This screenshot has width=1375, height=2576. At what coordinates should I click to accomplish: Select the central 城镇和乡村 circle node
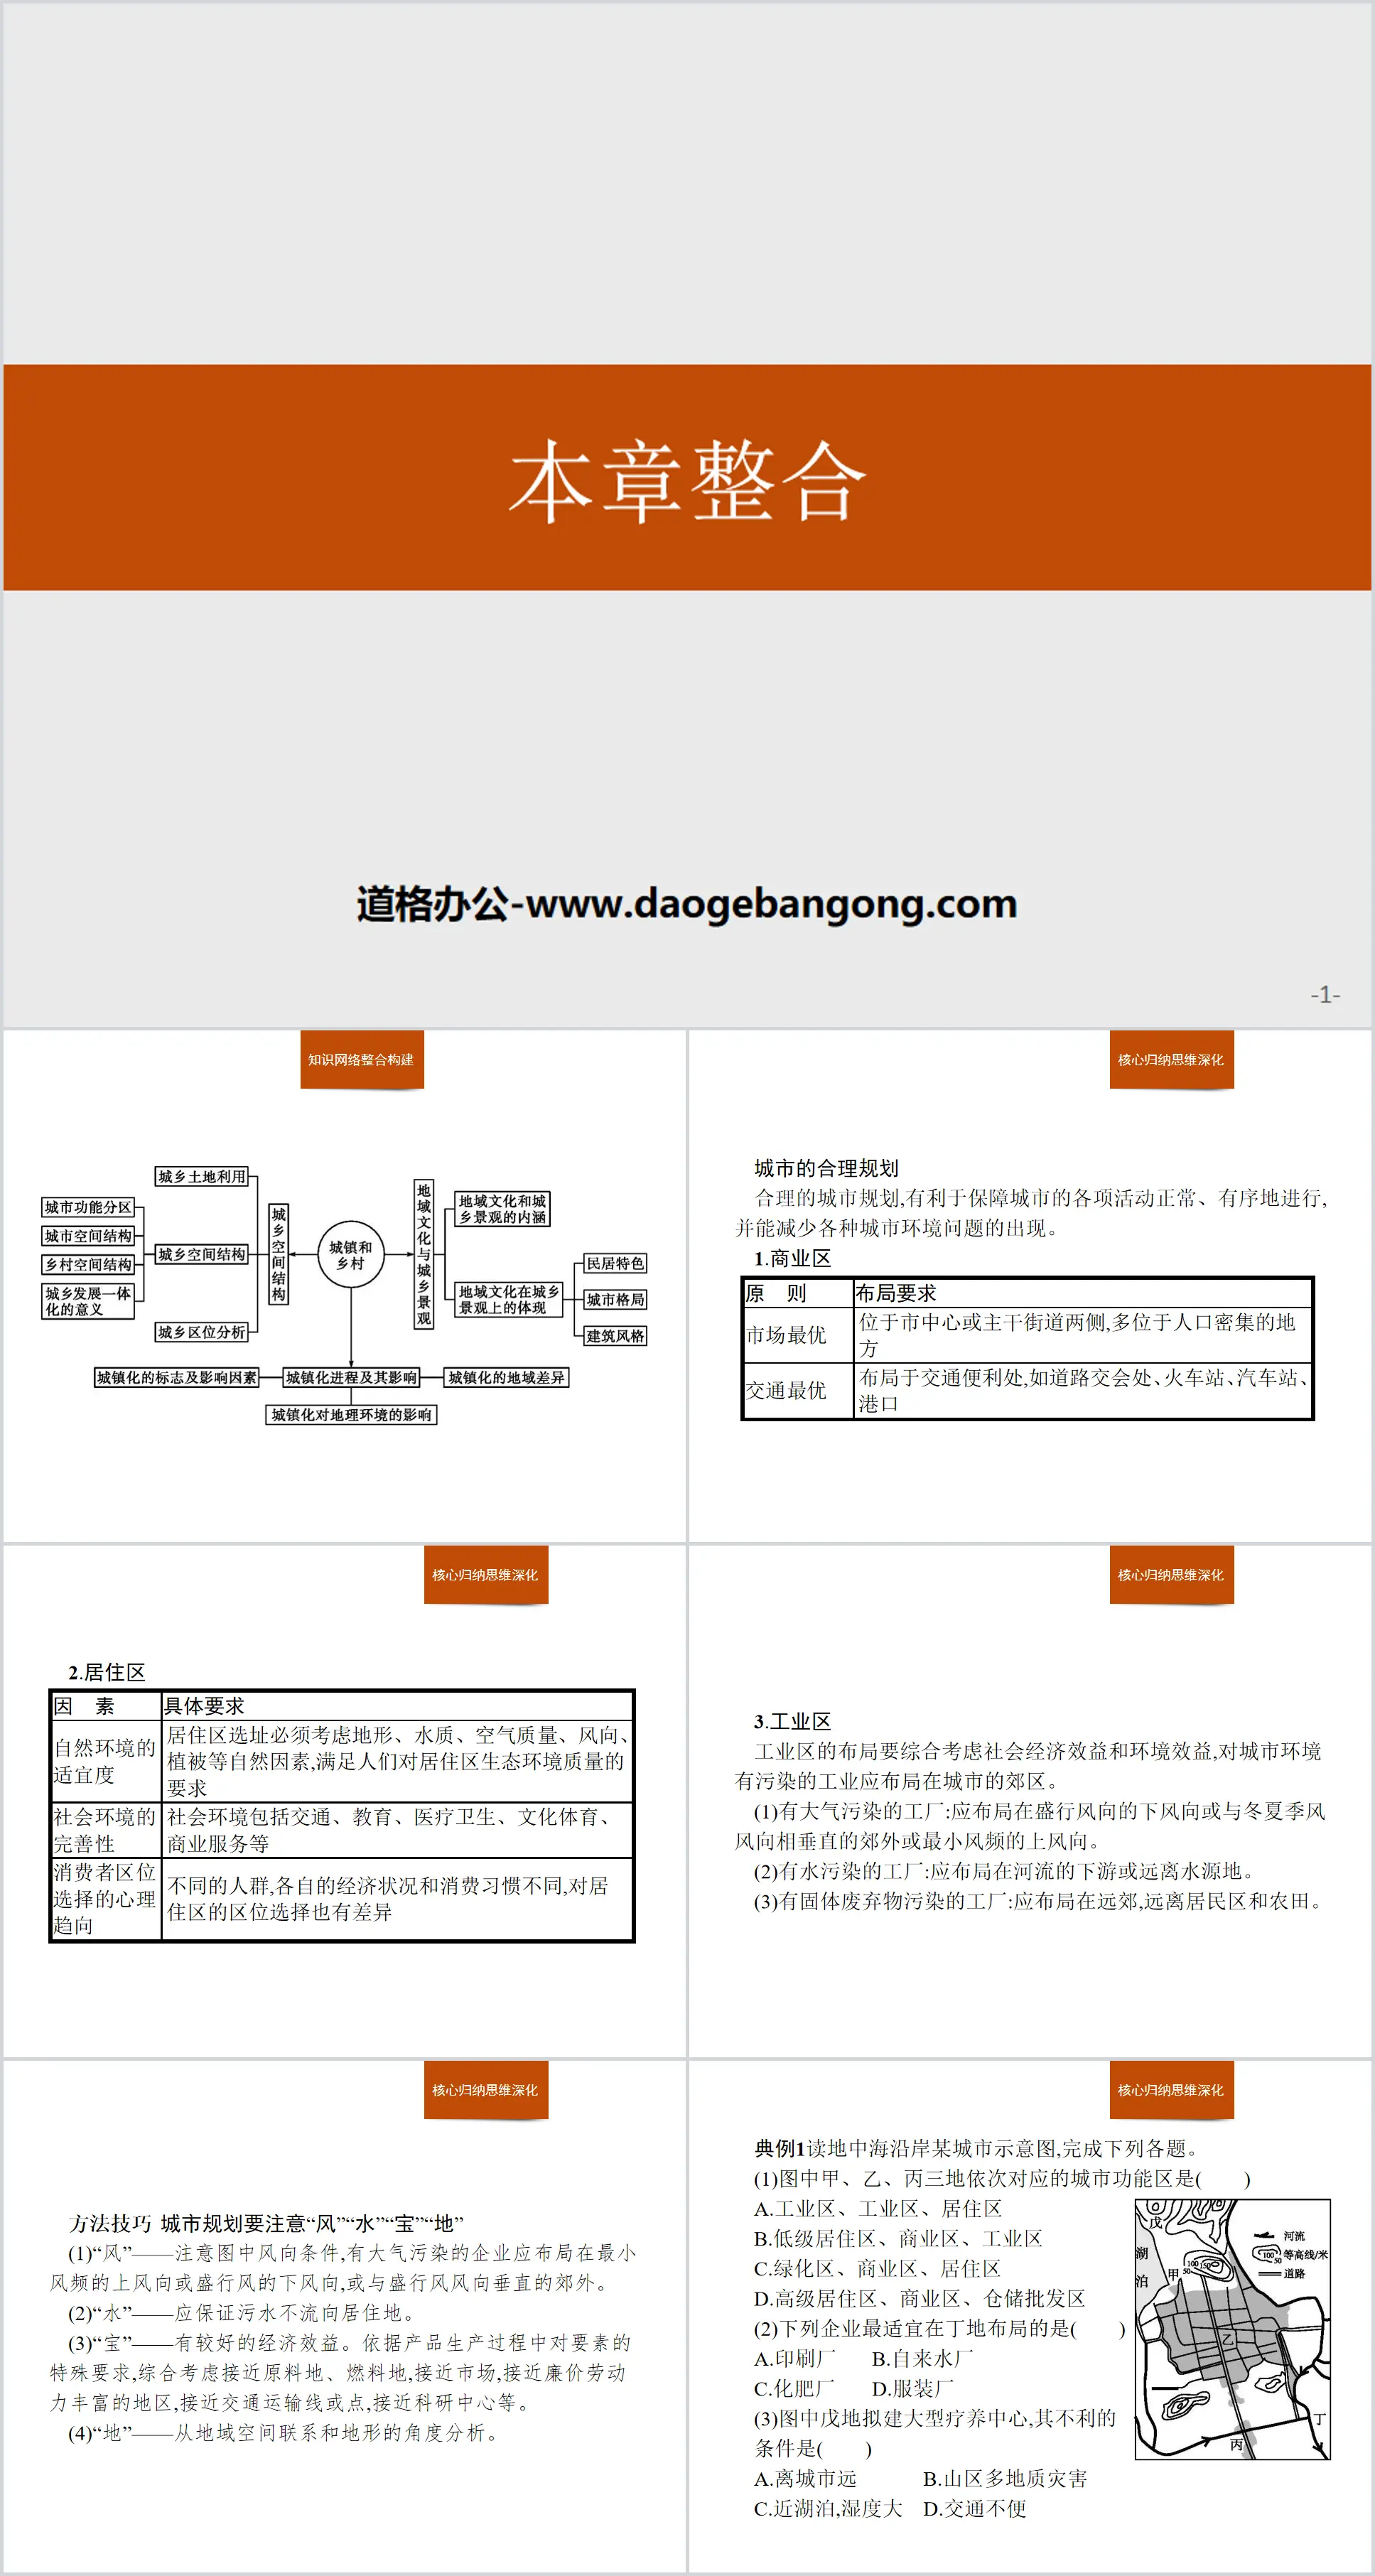coord(351,1255)
